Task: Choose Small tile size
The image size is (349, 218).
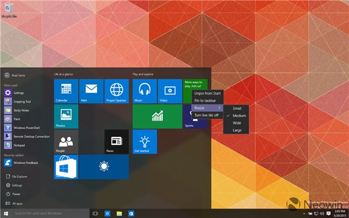Action: (236, 108)
